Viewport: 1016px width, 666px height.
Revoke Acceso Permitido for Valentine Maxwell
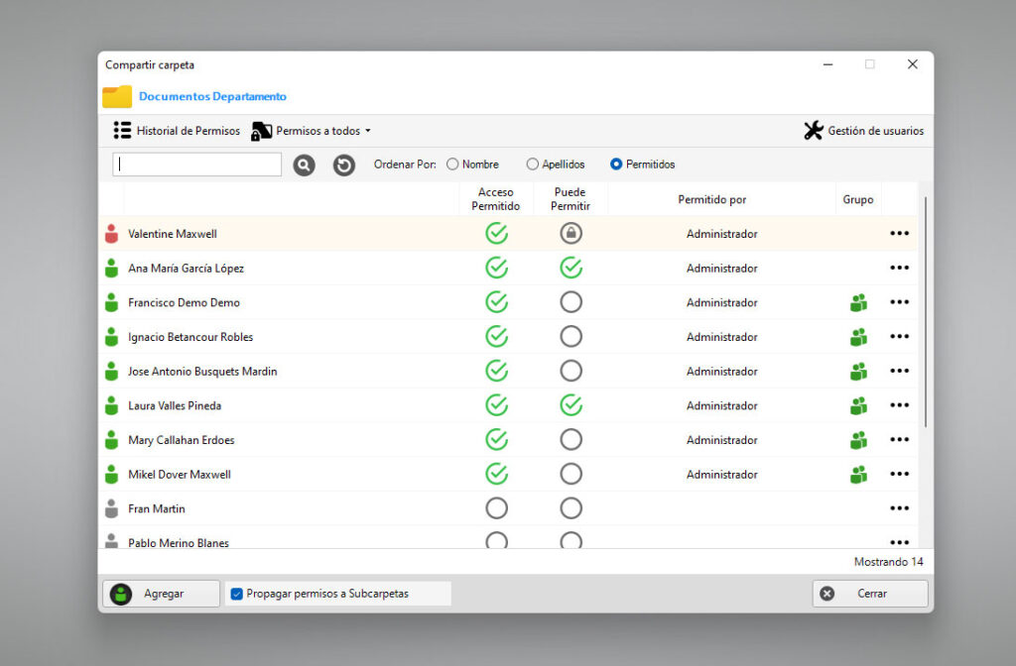(x=496, y=233)
